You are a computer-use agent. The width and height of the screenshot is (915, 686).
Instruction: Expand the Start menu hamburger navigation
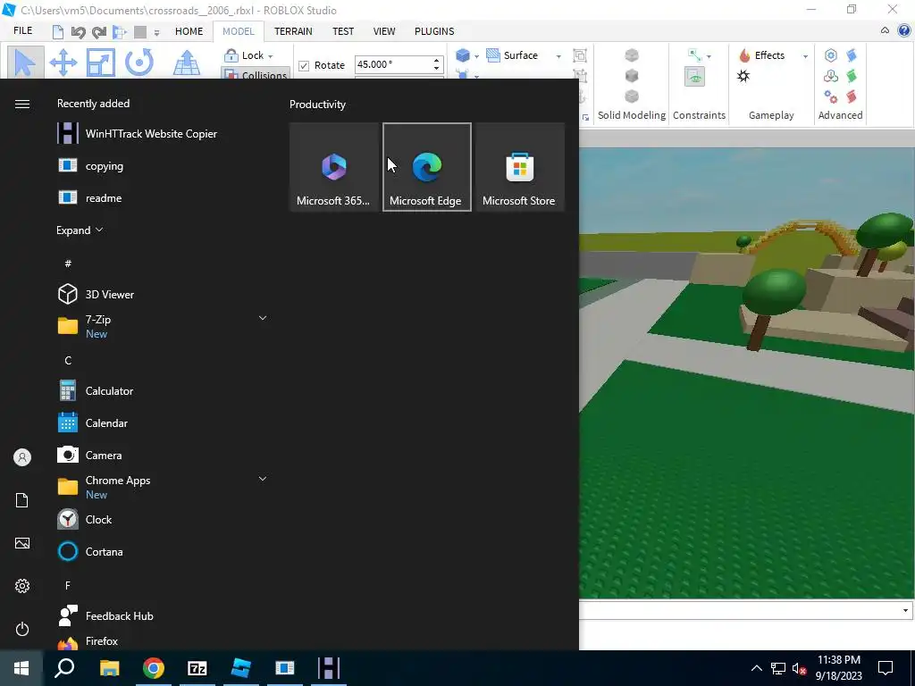pos(22,104)
